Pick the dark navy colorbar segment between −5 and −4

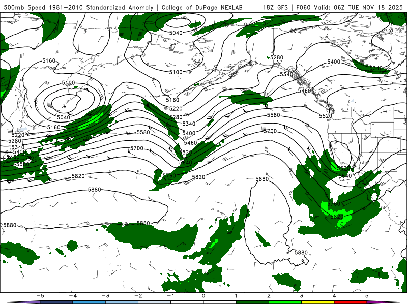pyautogui.click(x=56, y=302)
